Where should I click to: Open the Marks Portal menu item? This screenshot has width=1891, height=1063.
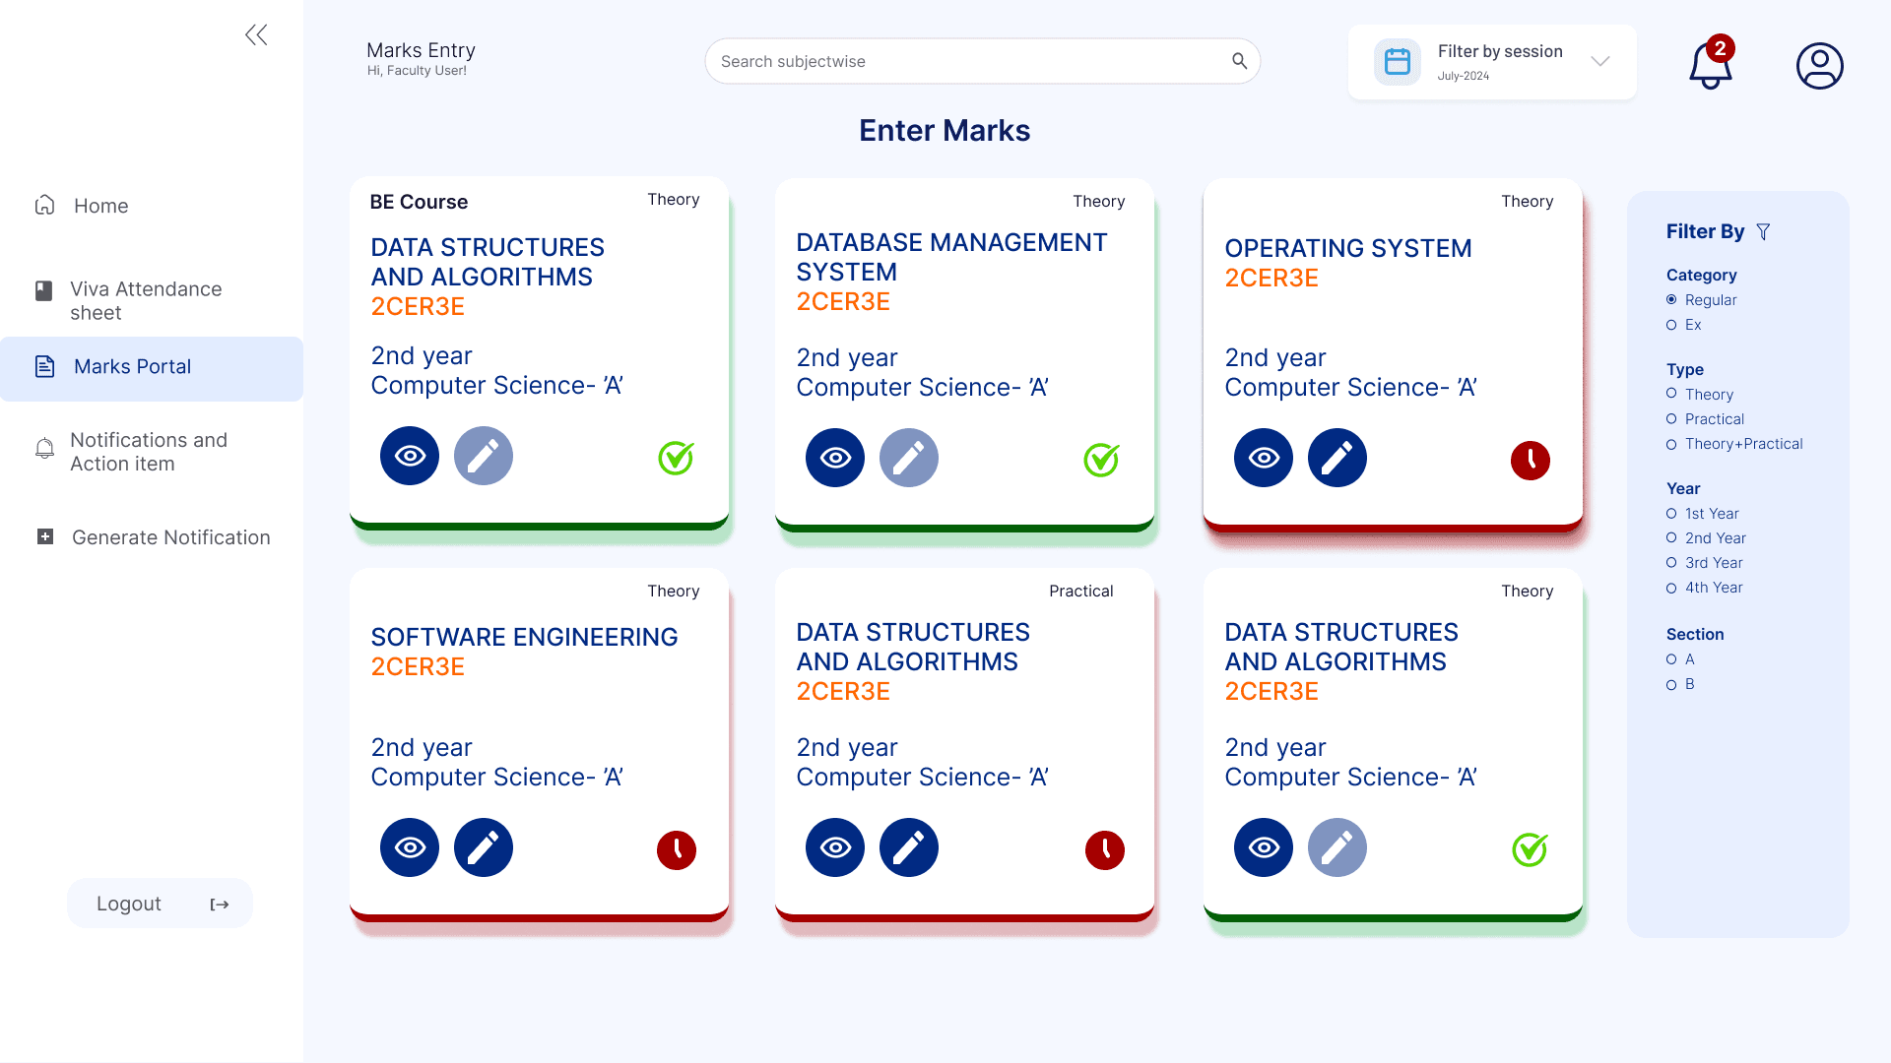(x=133, y=366)
